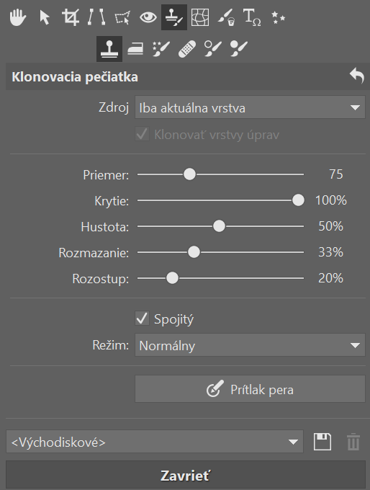Viewport: 370px width, 490px height.
Task: Open the Východiskové presets dropdown
Action: point(155,442)
